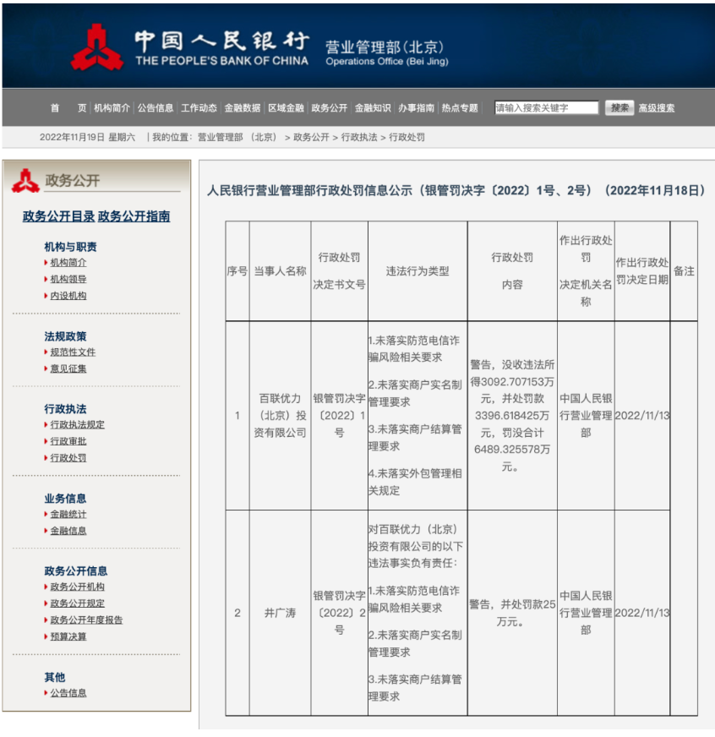Click the 政务公开信息 sidebar section heading
715x737 pixels.
76,571
